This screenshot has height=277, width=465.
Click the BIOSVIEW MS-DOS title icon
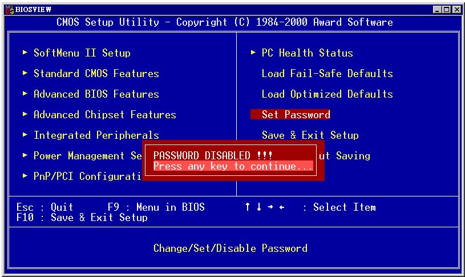[10, 10]
